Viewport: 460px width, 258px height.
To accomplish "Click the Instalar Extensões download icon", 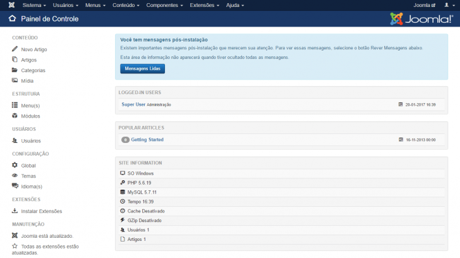I will [x=15, y=211].
